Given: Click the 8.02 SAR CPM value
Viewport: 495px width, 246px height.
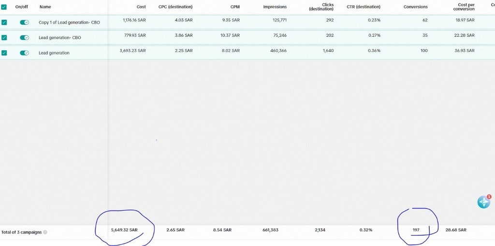Looking at the screenshot, I should pyautogui.click(x=231, y=51).
